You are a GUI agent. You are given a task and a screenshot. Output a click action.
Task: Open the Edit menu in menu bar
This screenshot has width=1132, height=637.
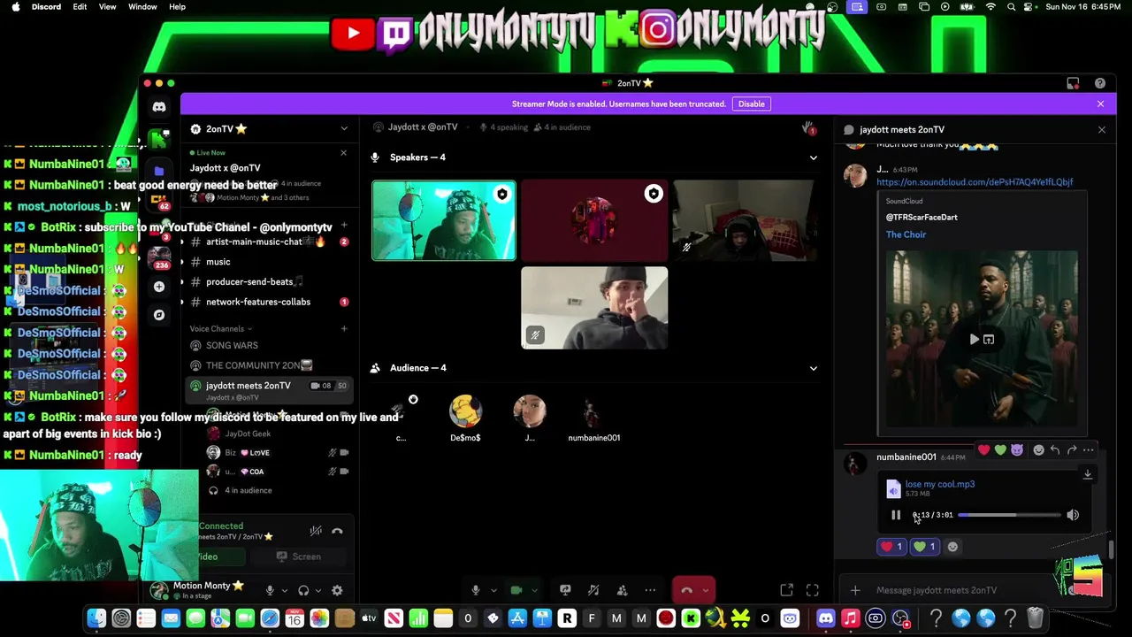80,7
